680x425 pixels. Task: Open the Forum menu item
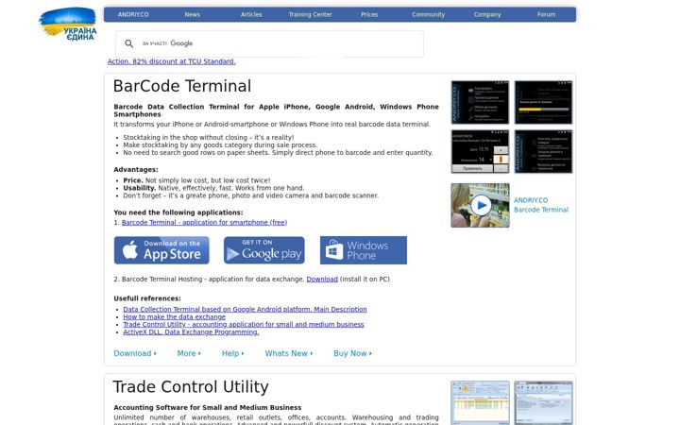pyautogui.click(x=546, y=14)
